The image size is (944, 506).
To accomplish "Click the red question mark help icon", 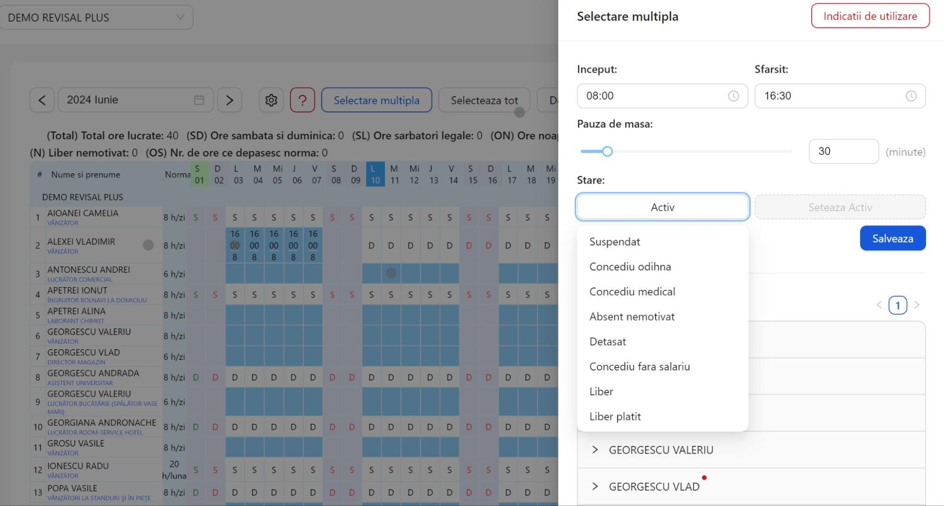I will point(302,100).
